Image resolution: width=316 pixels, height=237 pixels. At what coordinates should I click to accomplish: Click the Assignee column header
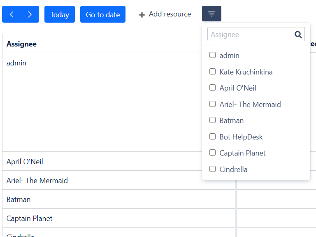tap(22, 44)
